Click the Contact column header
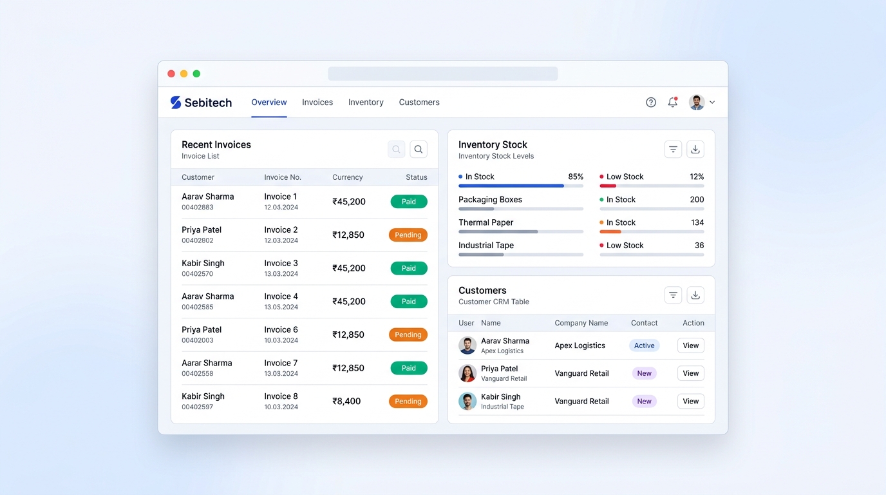886x495 pixels. click(x=645, y=323)
